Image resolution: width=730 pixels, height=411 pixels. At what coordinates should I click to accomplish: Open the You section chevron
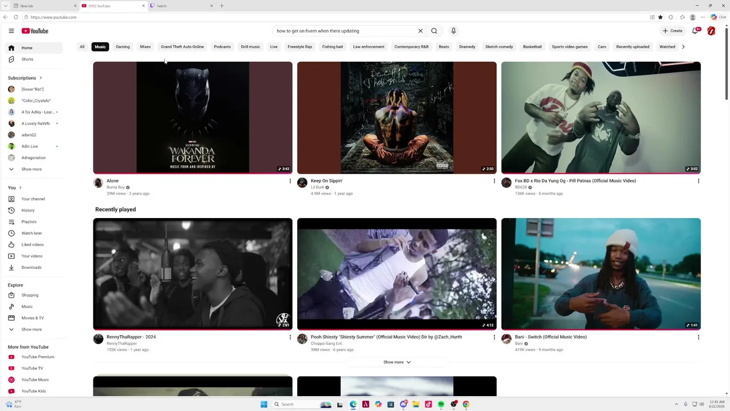[x=20, y=188]
